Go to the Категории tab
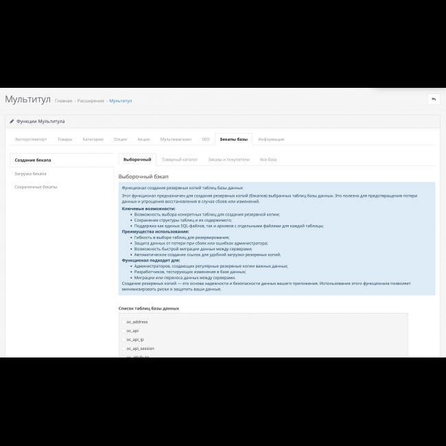 click(93, 139)
